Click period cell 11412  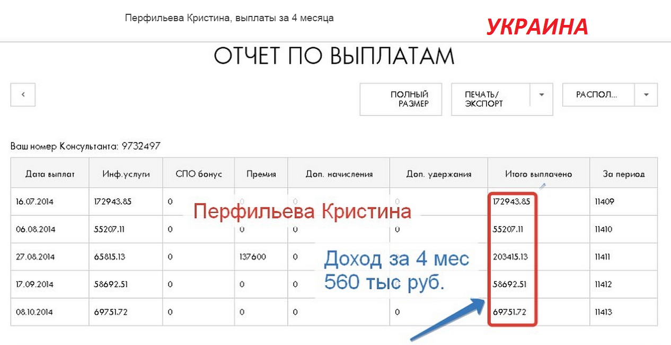623,284
